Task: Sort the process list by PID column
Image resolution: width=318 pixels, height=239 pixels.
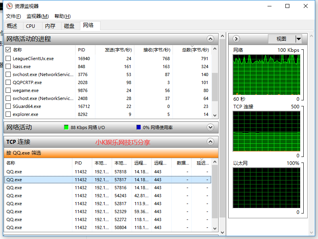Action: pos(81,49)
